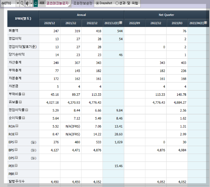
Task: Click N/A(IFRS) in the ROE row
Action: (73, 134)
